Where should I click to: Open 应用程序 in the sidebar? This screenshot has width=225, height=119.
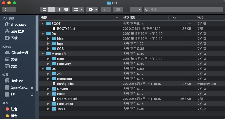click(x=15, y=31)
